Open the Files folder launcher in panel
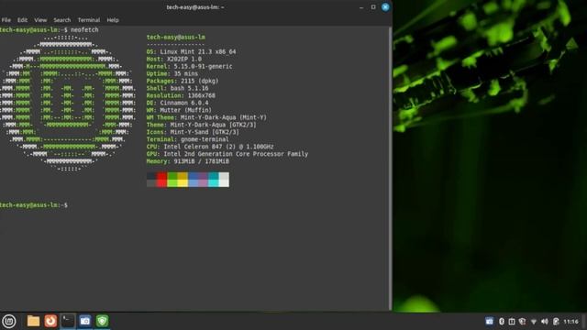587x330 pixels. [x=33, y=321]
